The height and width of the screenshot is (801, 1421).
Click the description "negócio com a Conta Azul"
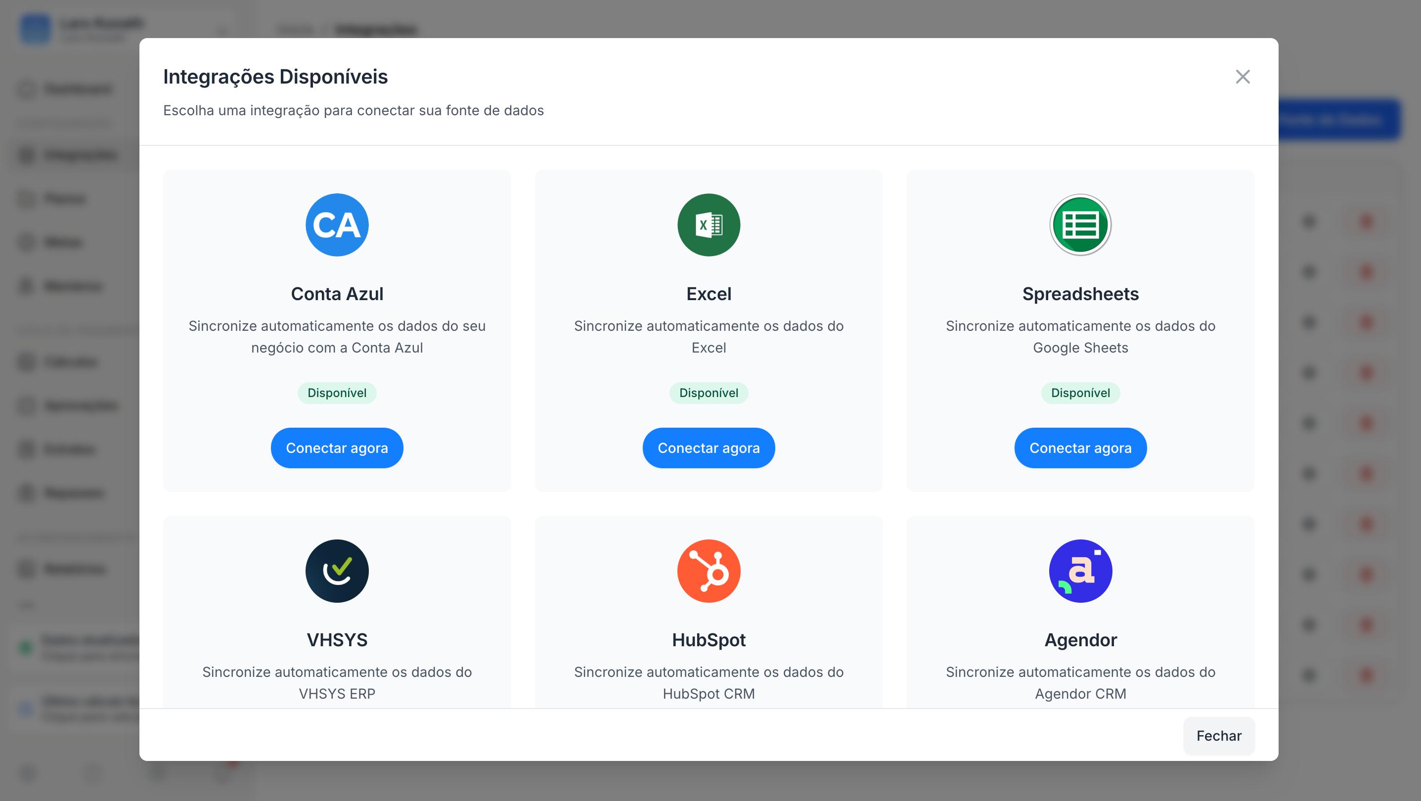point(337,348)
